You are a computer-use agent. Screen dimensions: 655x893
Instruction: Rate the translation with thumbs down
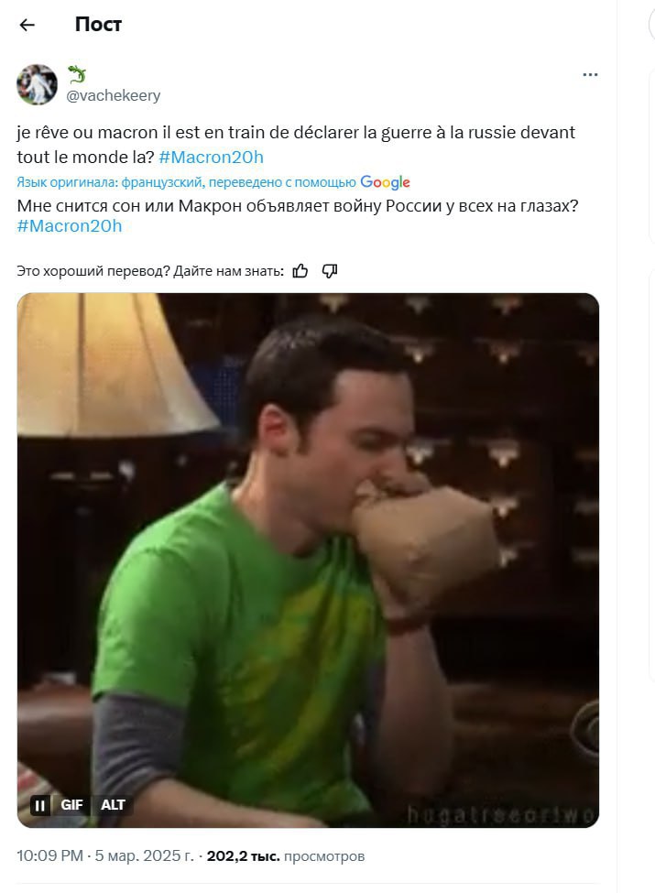tap(330, 271)
